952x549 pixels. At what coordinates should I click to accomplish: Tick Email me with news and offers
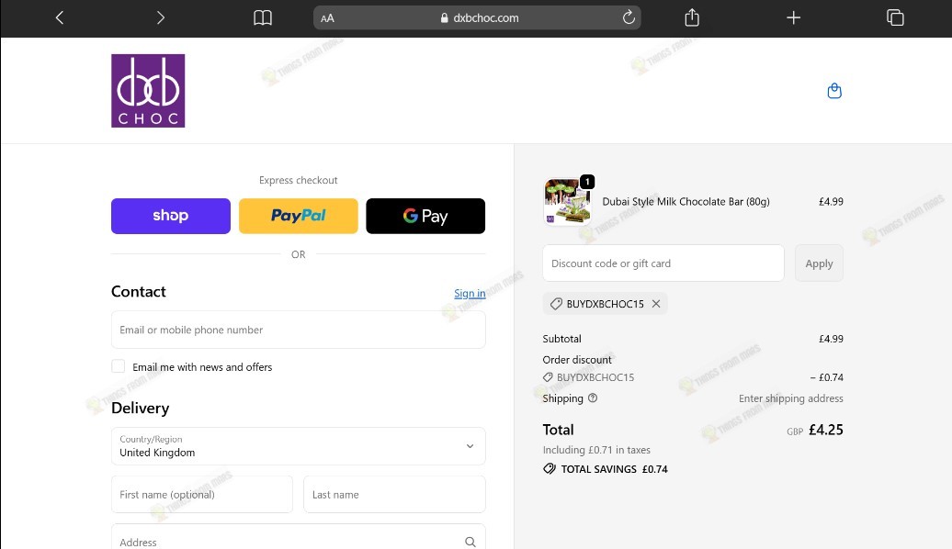[119, 366]
